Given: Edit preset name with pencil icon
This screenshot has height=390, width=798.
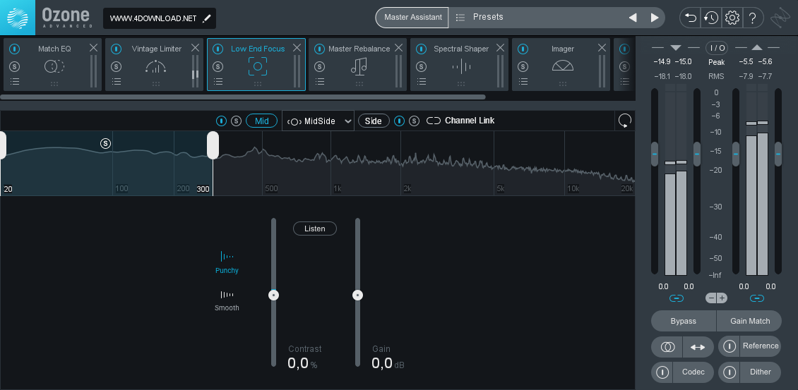Looking at the screenshot, I should 206,18.
